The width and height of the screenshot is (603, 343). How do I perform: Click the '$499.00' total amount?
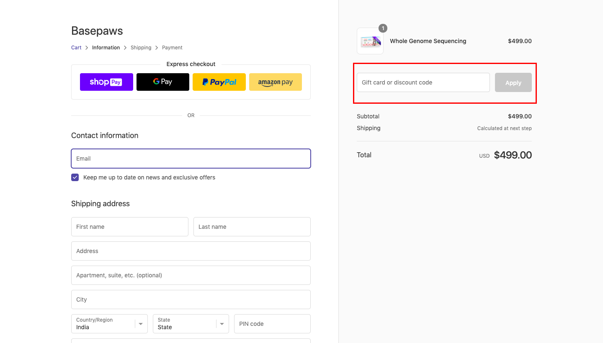click(x=513, y=155)
